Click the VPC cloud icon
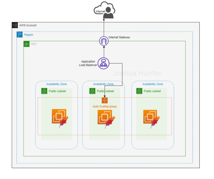214x179 pixels. (x=27, y=44)
